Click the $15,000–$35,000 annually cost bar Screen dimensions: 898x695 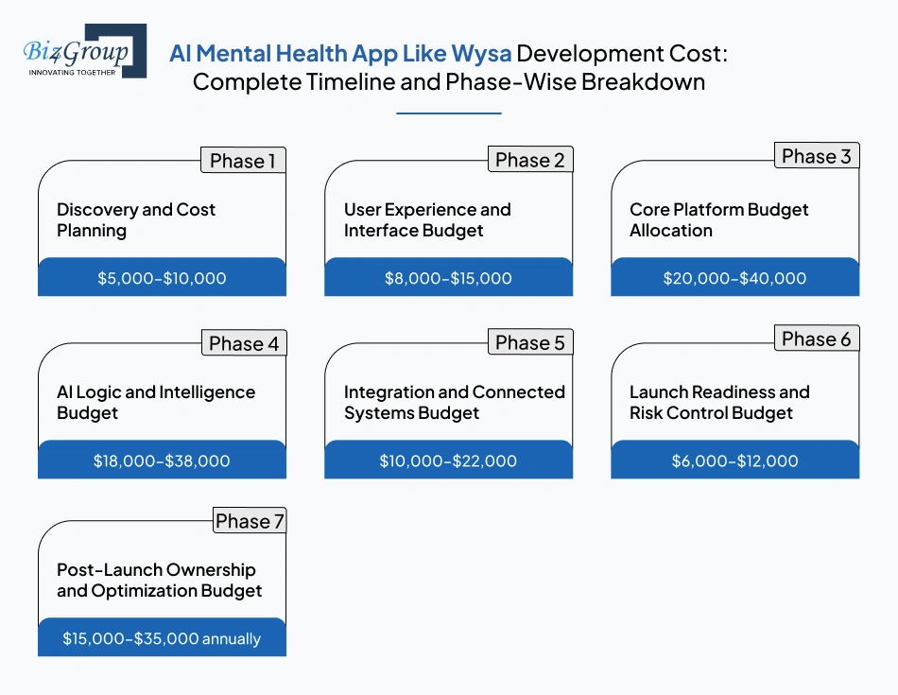click(x=162, y=637)
